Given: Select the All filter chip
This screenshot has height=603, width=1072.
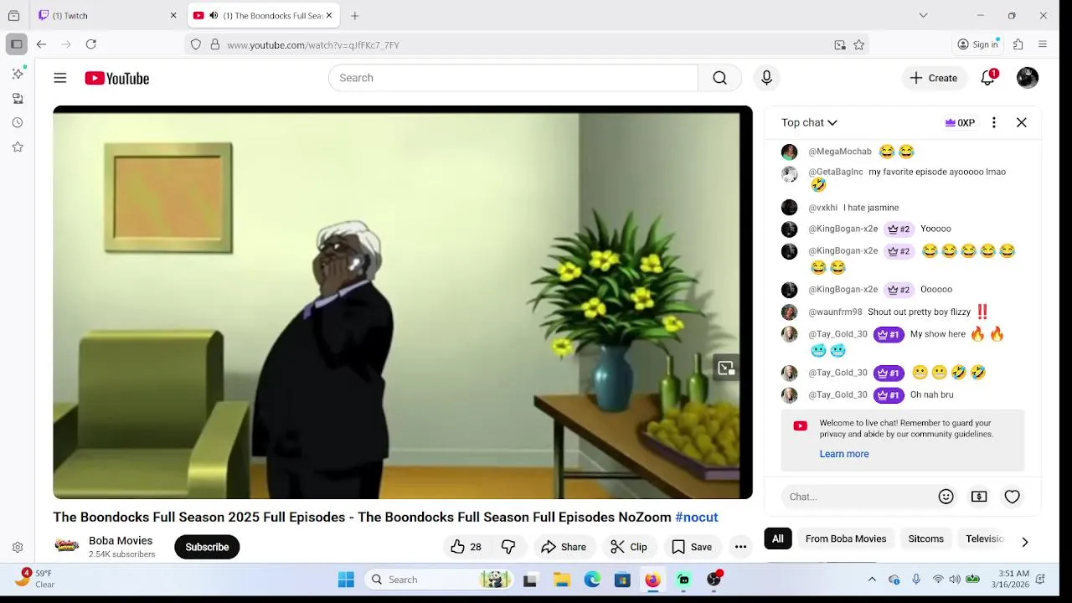Looking at the screenshot, I should pyautogui.click(x=778, y=539).
